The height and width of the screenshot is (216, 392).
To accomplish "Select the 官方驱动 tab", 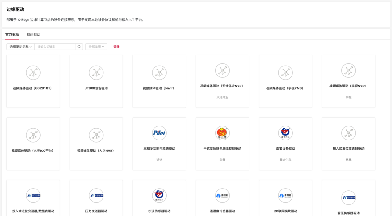I will pyautogui.click(x=12, y=34).
